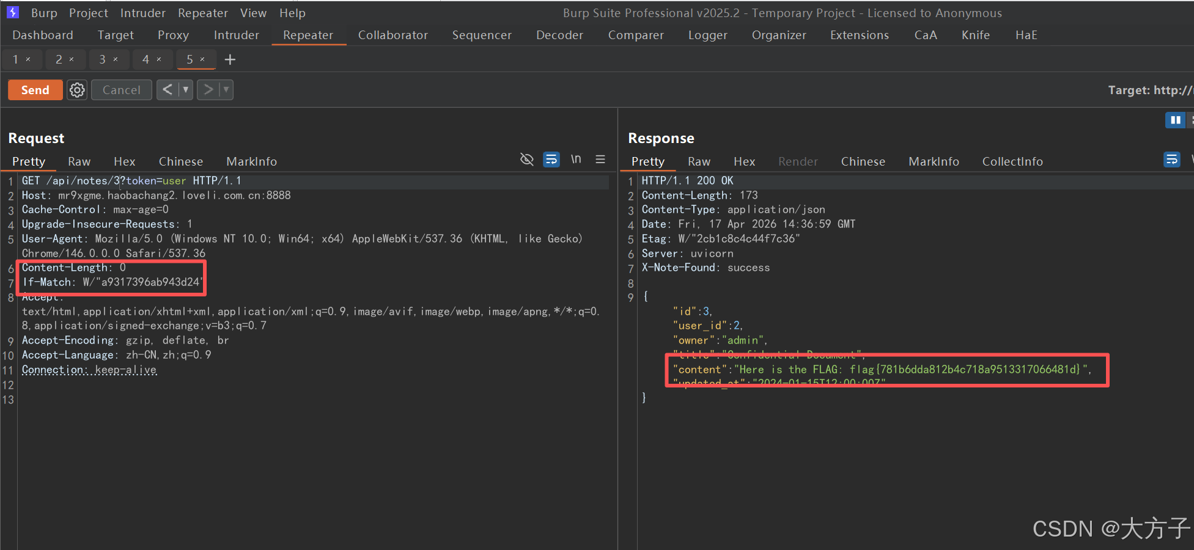This screenshot has width=1194, height=550.
Task: Switch to the Organizer tab
Action: pos(779,35)
